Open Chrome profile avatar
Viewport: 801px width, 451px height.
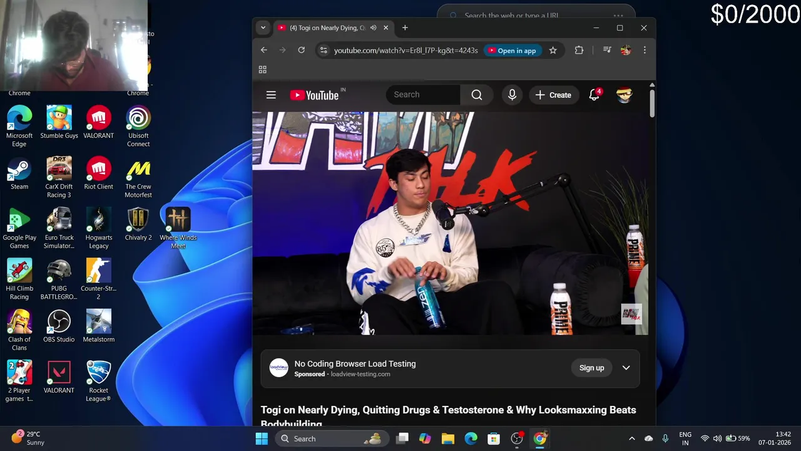tap(625, 50)
